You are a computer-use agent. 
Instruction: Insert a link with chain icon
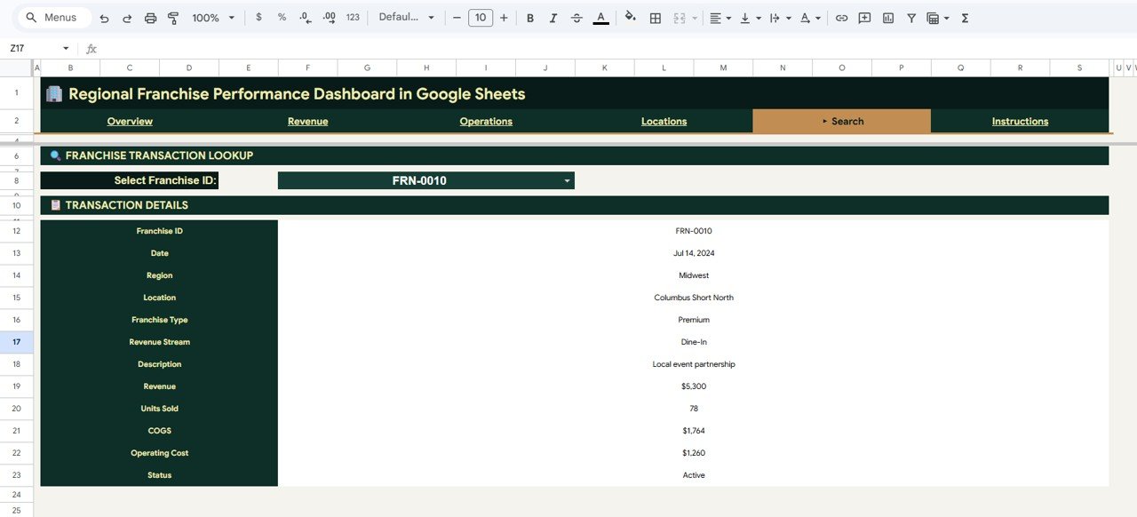click(x=841, y=18)
